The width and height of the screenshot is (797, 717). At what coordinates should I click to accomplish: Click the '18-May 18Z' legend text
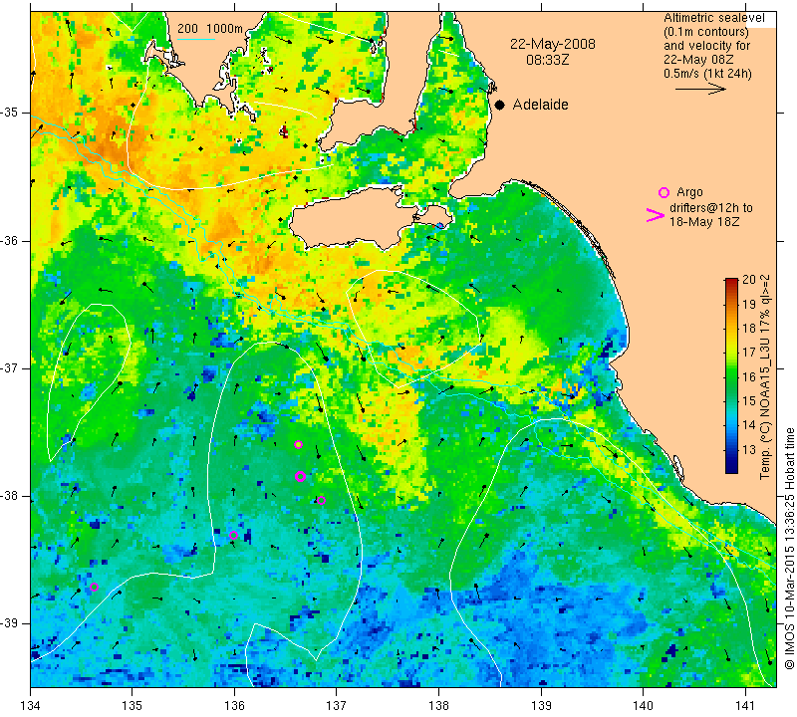point(704,222)
